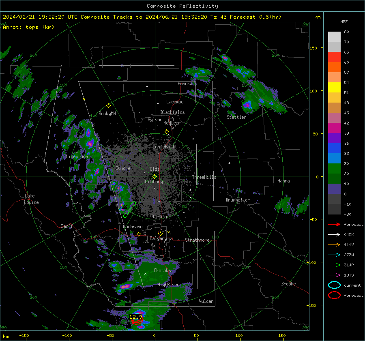Select the lightest gray 70-80 dBZ swatch
Viewport: 365px width, 341px height.
point(334,37)
